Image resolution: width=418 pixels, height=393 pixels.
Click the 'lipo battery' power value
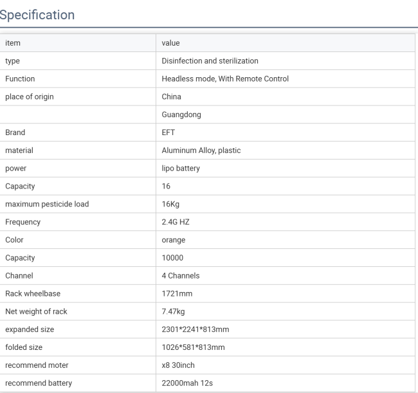181,169
